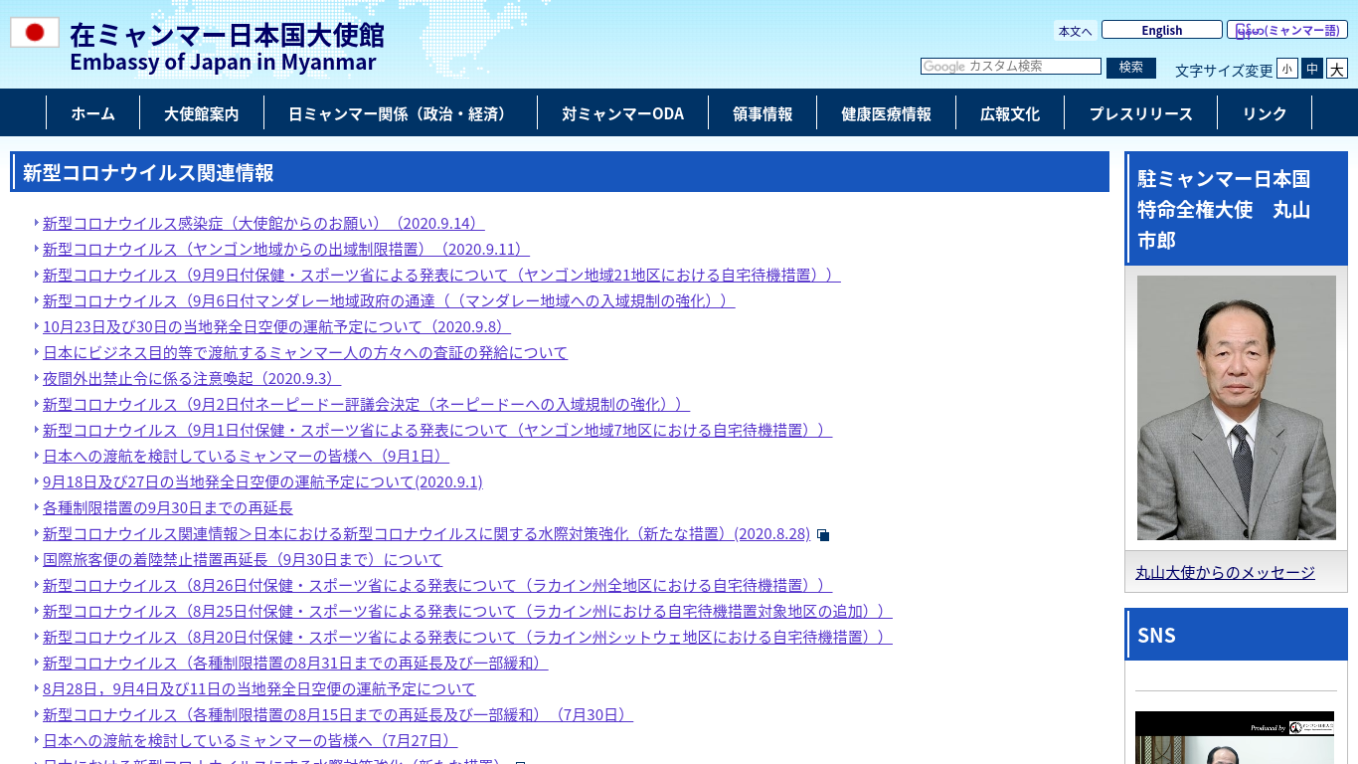Image resolution: width=1358 pixels, height=764 pixels.
Task: Open 丸山大使からのメッセージ link
Action: click(1225, 572)
